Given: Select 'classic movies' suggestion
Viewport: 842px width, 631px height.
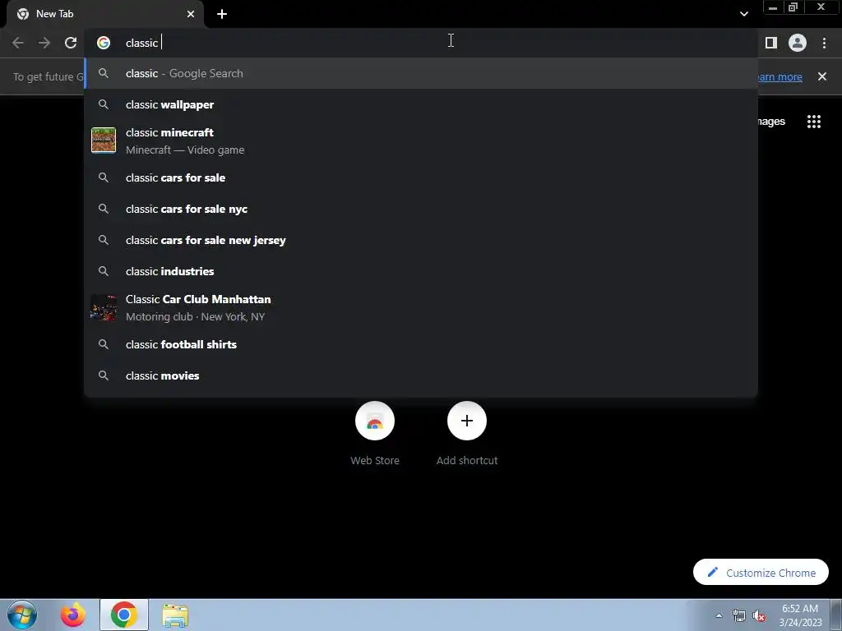Looking at the screenshot, I should [x=421, y=375].
